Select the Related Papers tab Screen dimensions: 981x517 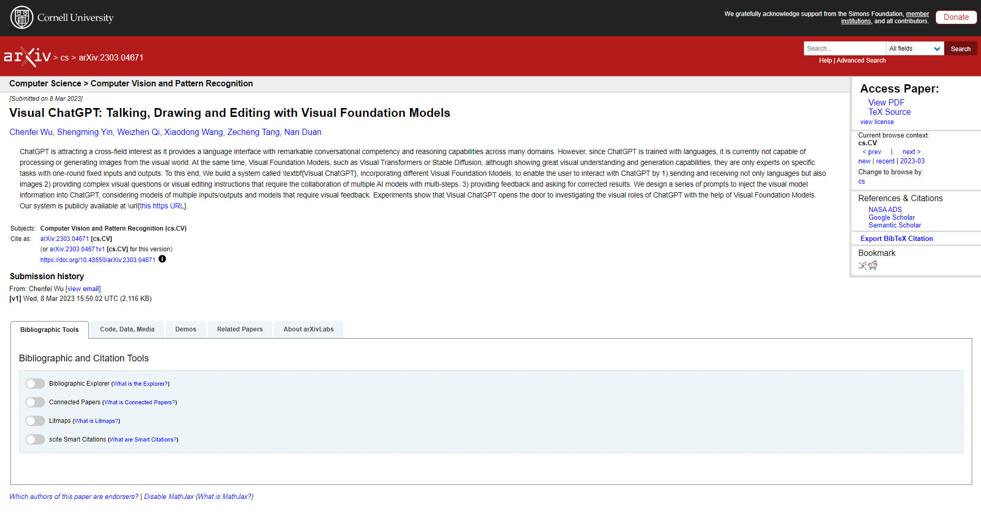coord(240,329)
